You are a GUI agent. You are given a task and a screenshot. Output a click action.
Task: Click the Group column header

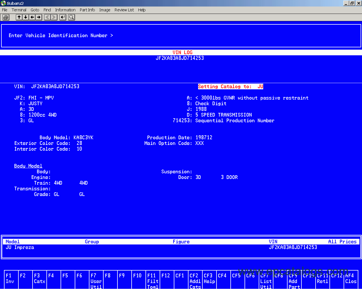92,242
